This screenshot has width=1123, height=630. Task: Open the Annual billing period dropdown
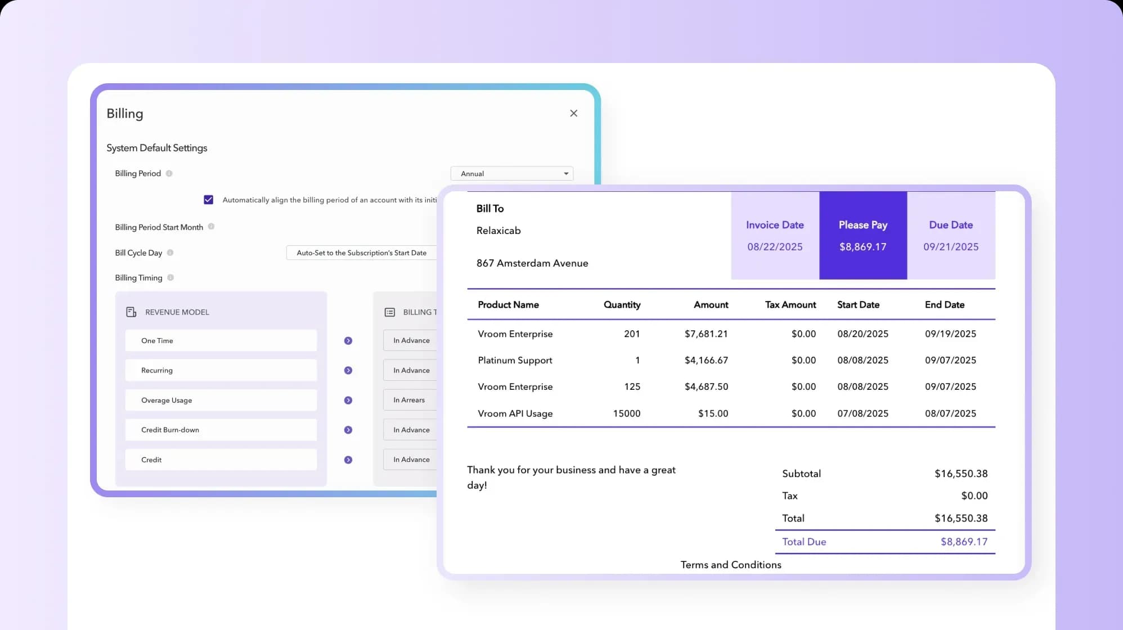tap(511, 174)
